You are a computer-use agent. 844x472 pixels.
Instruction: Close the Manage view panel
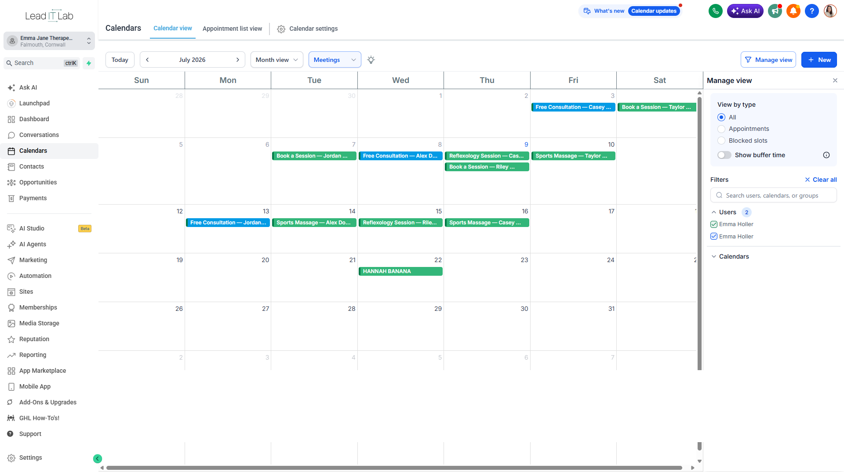(835, 80)
